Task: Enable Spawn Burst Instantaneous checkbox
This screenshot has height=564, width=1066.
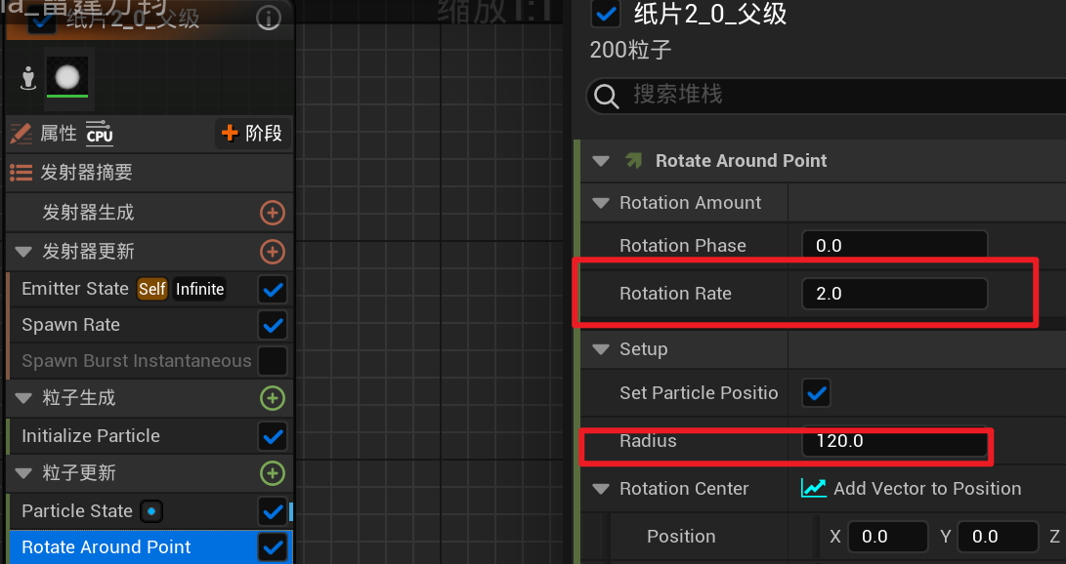Action: pyautogui.click(x=273, y=361)
